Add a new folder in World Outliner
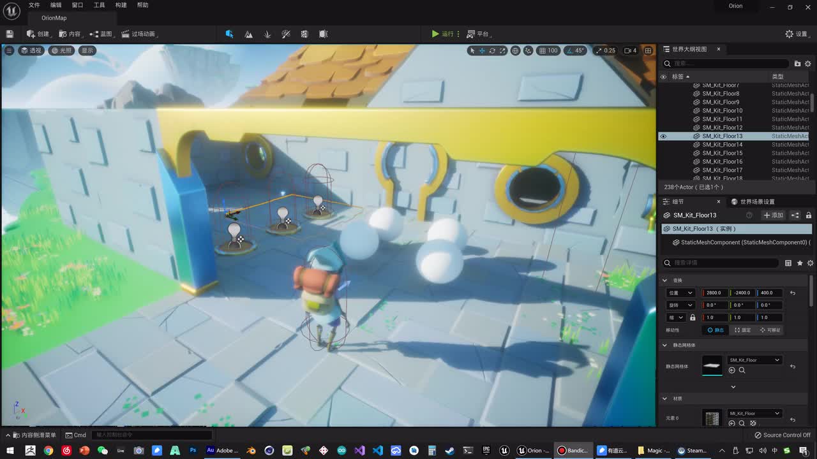 point(797,64)
